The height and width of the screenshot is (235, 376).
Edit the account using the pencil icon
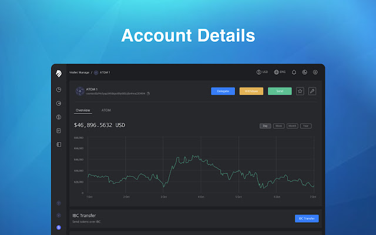[312, 91]
